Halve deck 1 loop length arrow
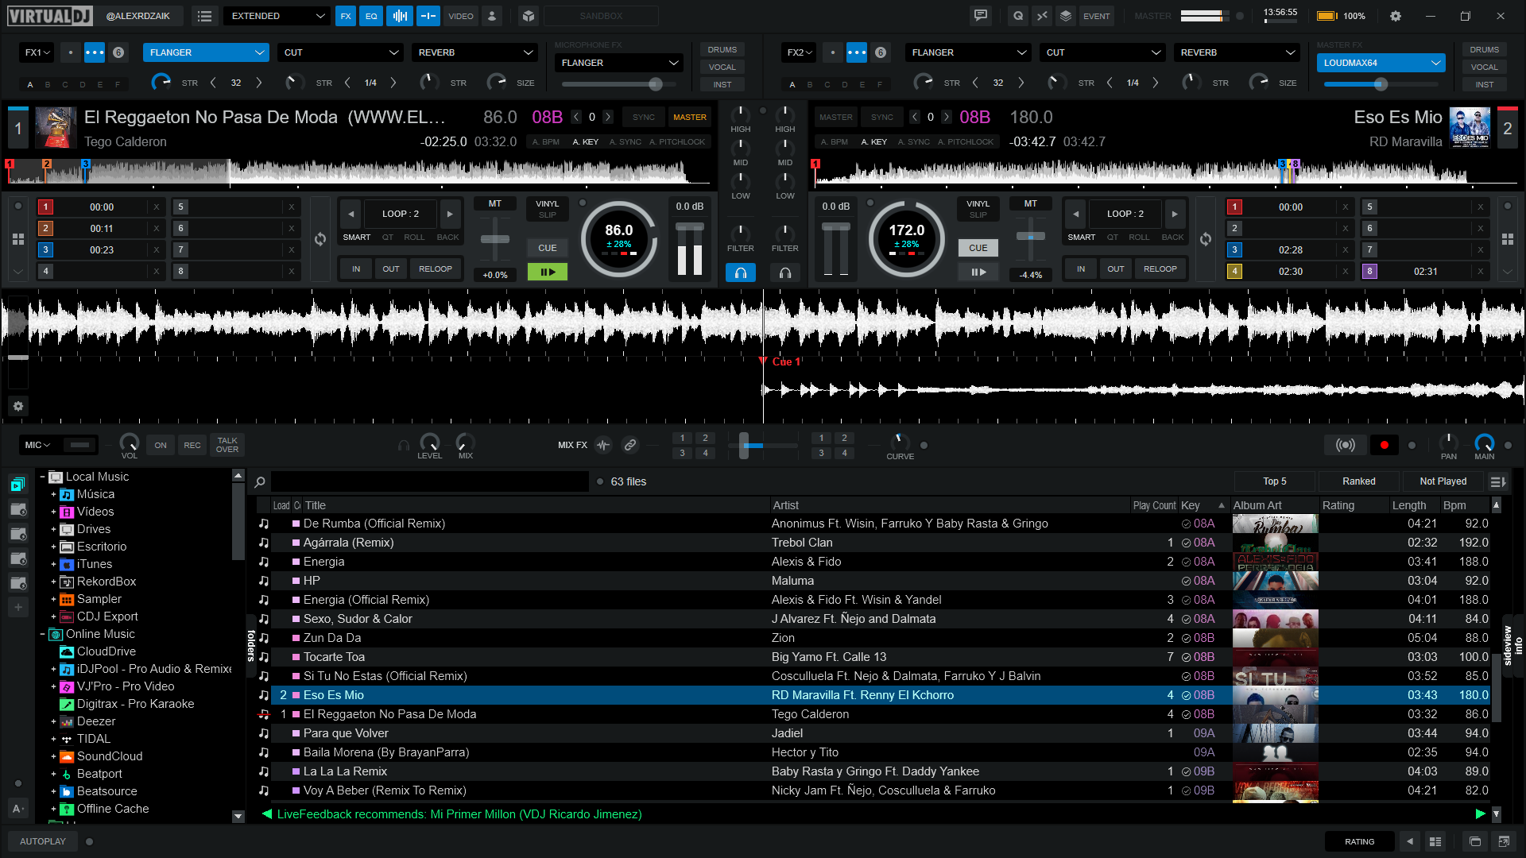1526x858 pixels. tap(351, 214)
